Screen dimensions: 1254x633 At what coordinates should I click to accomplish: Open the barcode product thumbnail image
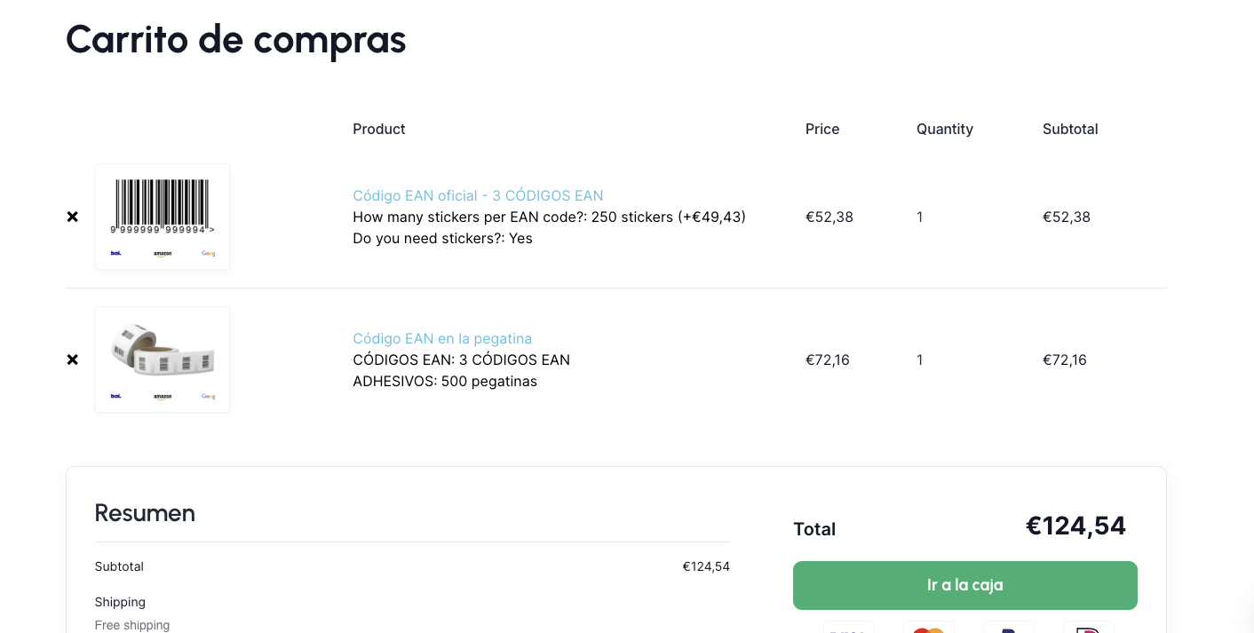(163, 217)
